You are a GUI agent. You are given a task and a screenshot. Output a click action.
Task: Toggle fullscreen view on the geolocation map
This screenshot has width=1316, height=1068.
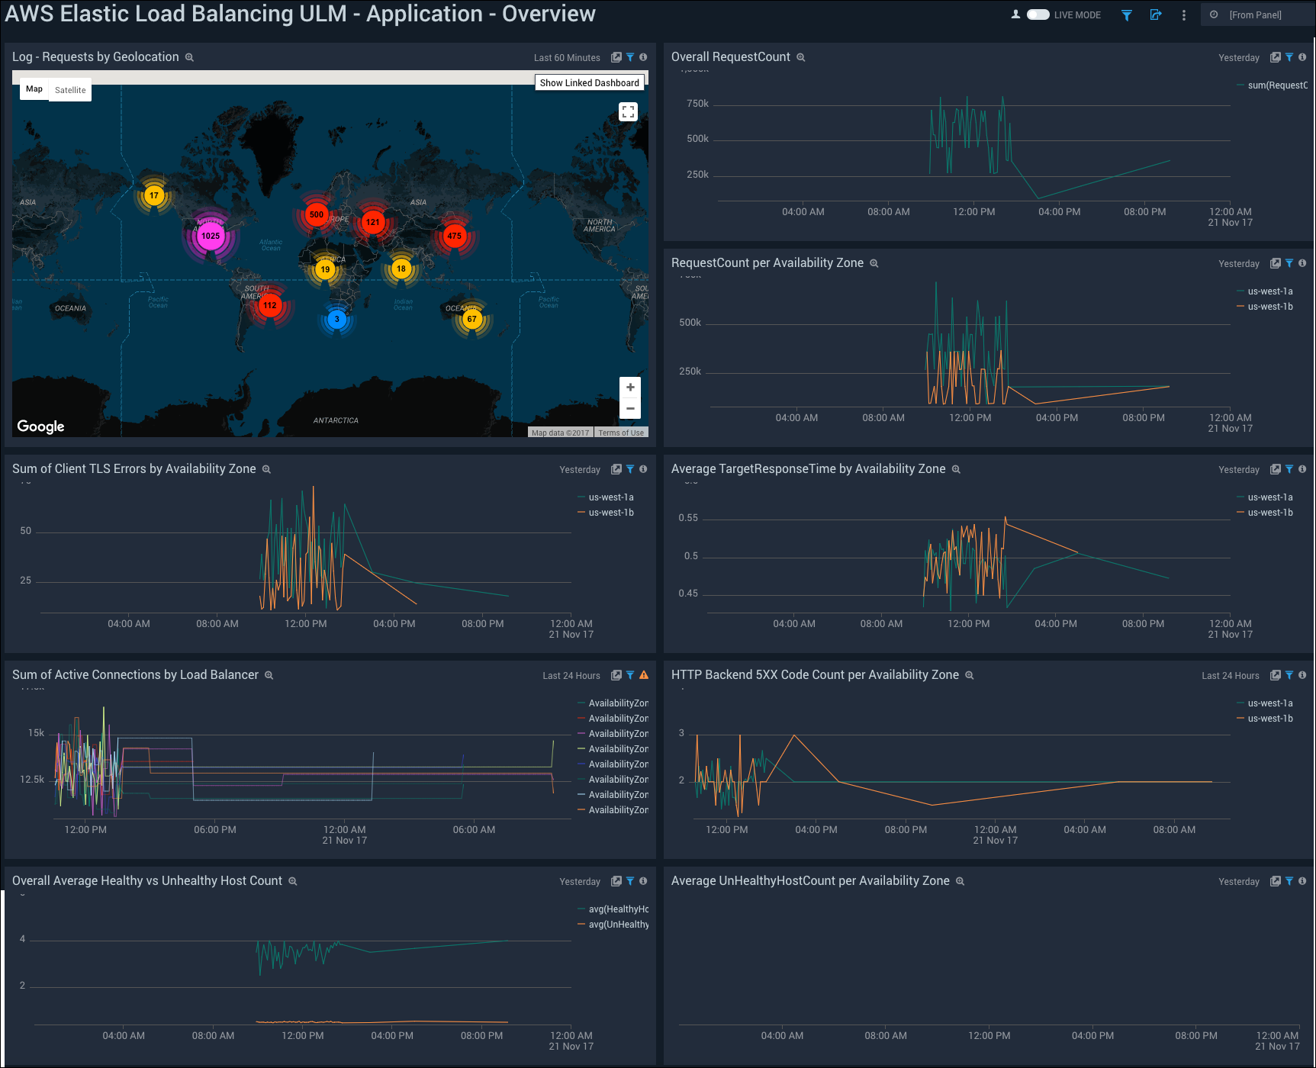click(x=628, y=111)
